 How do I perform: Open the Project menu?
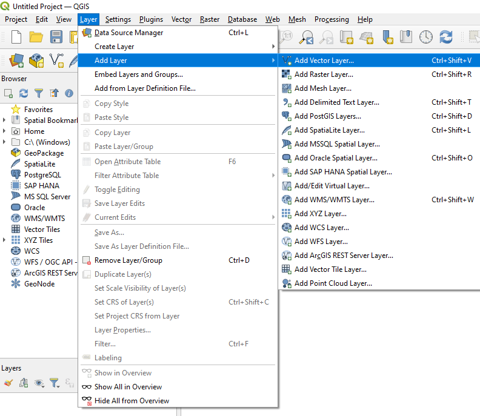point(16,19)
